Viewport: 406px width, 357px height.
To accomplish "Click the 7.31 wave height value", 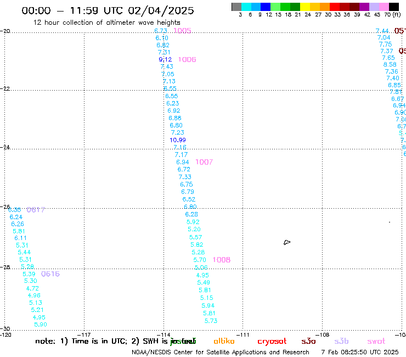I will [164, 52].
